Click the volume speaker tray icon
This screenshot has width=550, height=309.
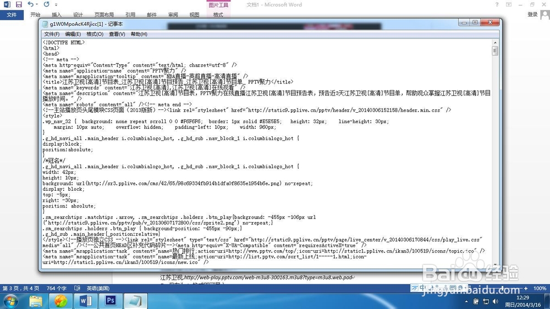(x=496, y=301)
